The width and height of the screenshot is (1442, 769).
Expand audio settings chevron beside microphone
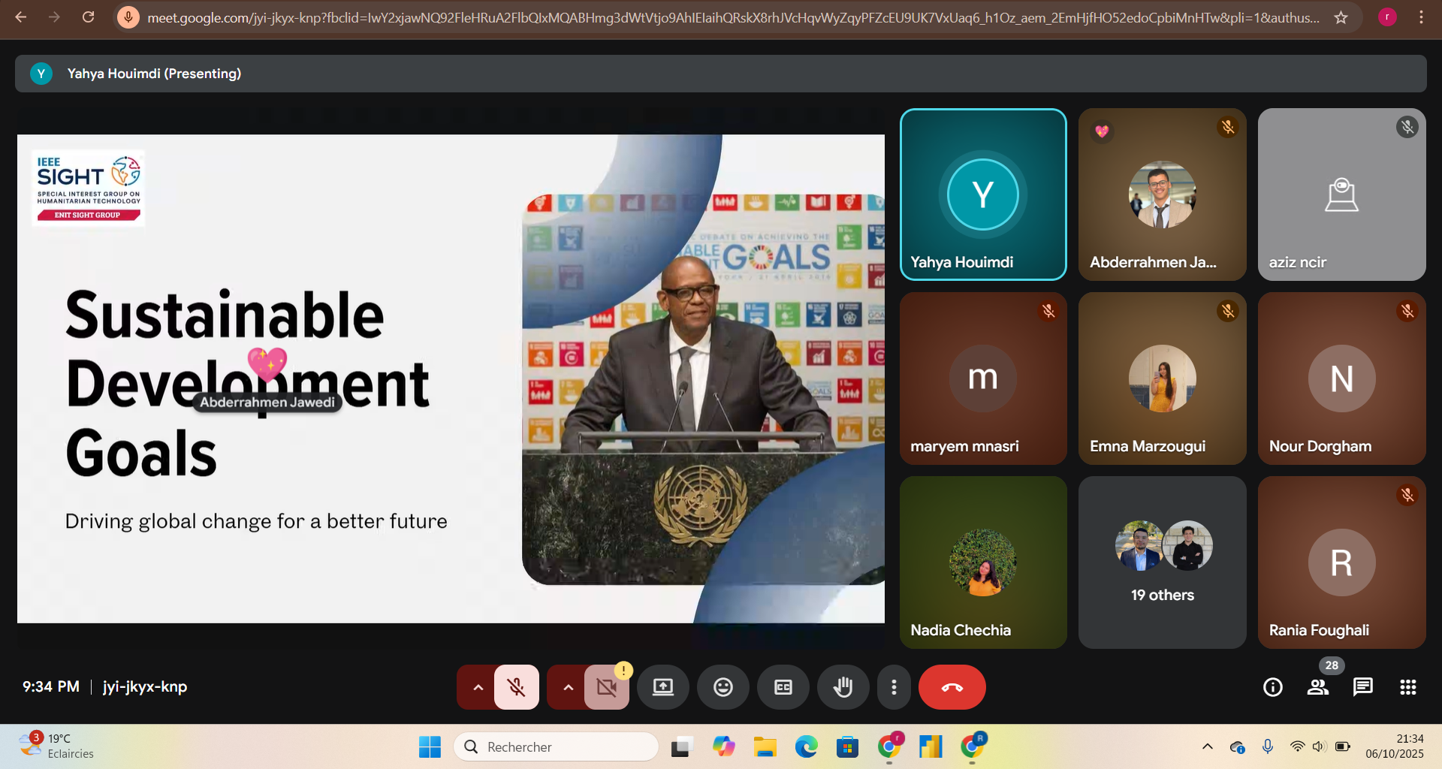[x=478, y=687]
